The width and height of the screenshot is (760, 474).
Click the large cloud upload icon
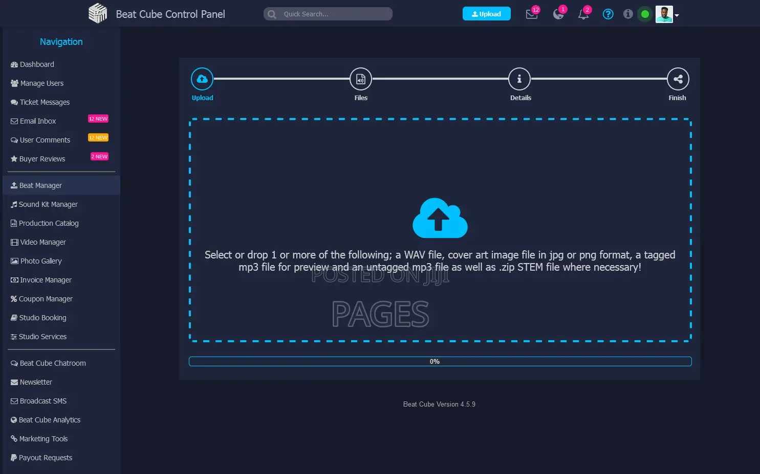click(x=440, y=218)
